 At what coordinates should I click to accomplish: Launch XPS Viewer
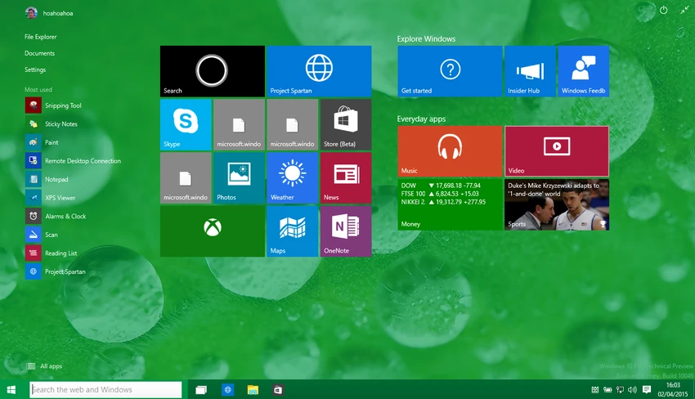click(51, 198)
